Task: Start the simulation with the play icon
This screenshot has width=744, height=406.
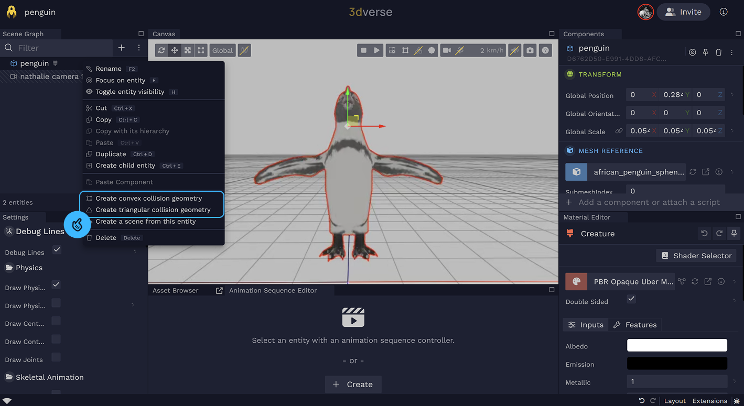Action: [376, 50]
